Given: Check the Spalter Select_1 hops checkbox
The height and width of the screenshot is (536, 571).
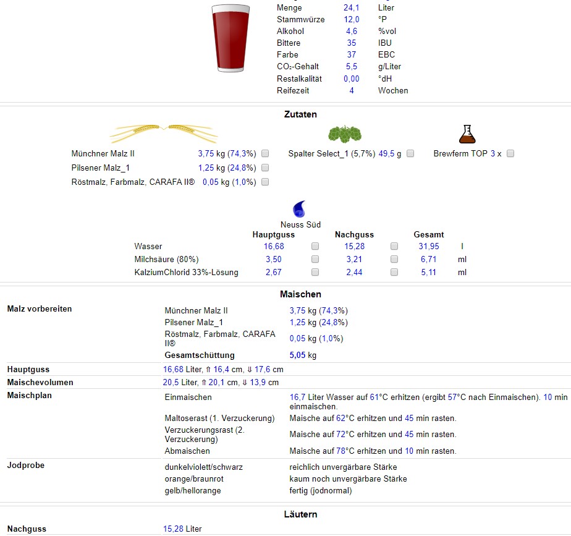Looking at the screenshot, I should pyautogui.click(x=410, y=153).
